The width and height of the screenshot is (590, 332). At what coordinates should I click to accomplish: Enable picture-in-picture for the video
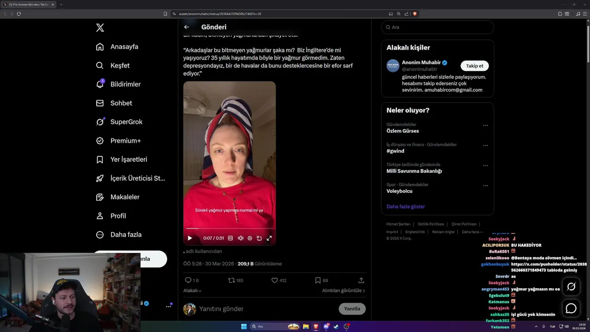click(259, 238)
